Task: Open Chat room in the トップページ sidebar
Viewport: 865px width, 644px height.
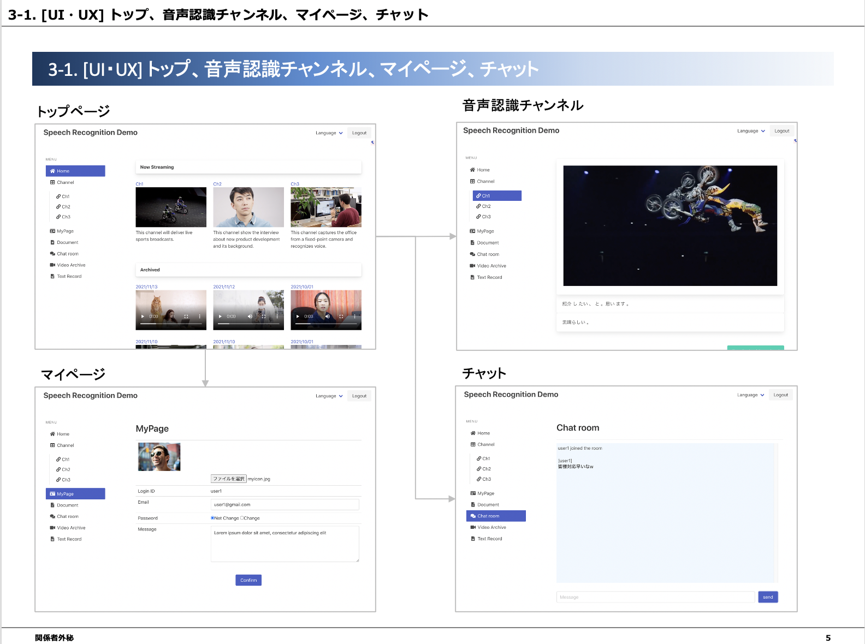Action: (x=64, y=254)
